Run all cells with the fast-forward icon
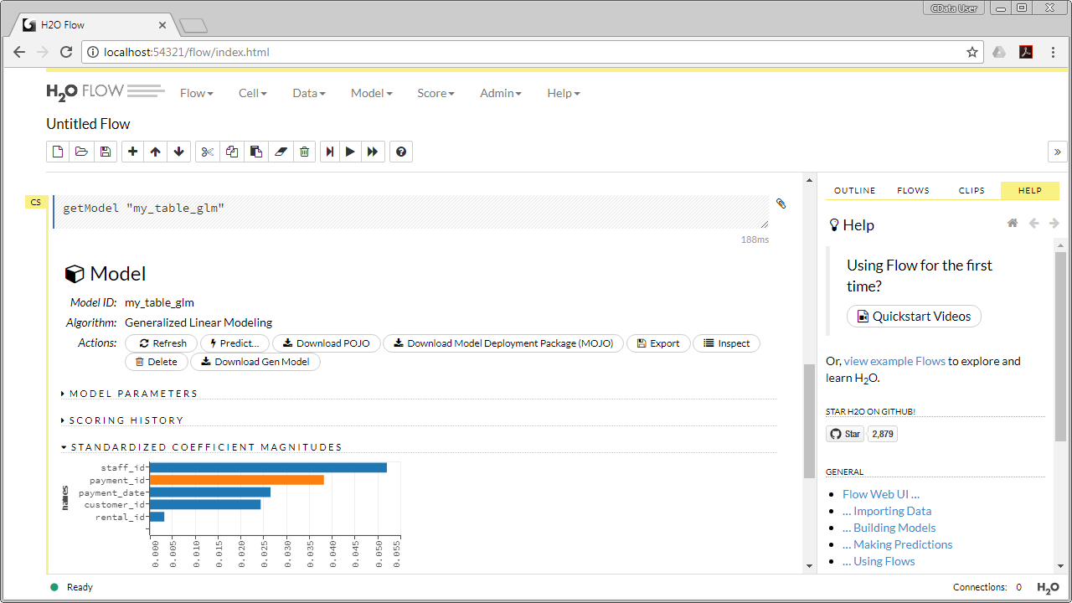This screenshot has height=603, width=1072. (x=373, y=152)
